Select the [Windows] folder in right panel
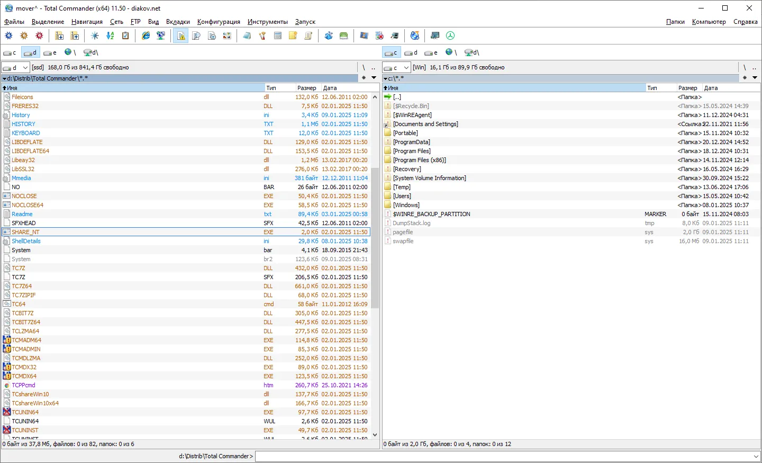Screen dimensions: 762x463 (x=571, y=205)
